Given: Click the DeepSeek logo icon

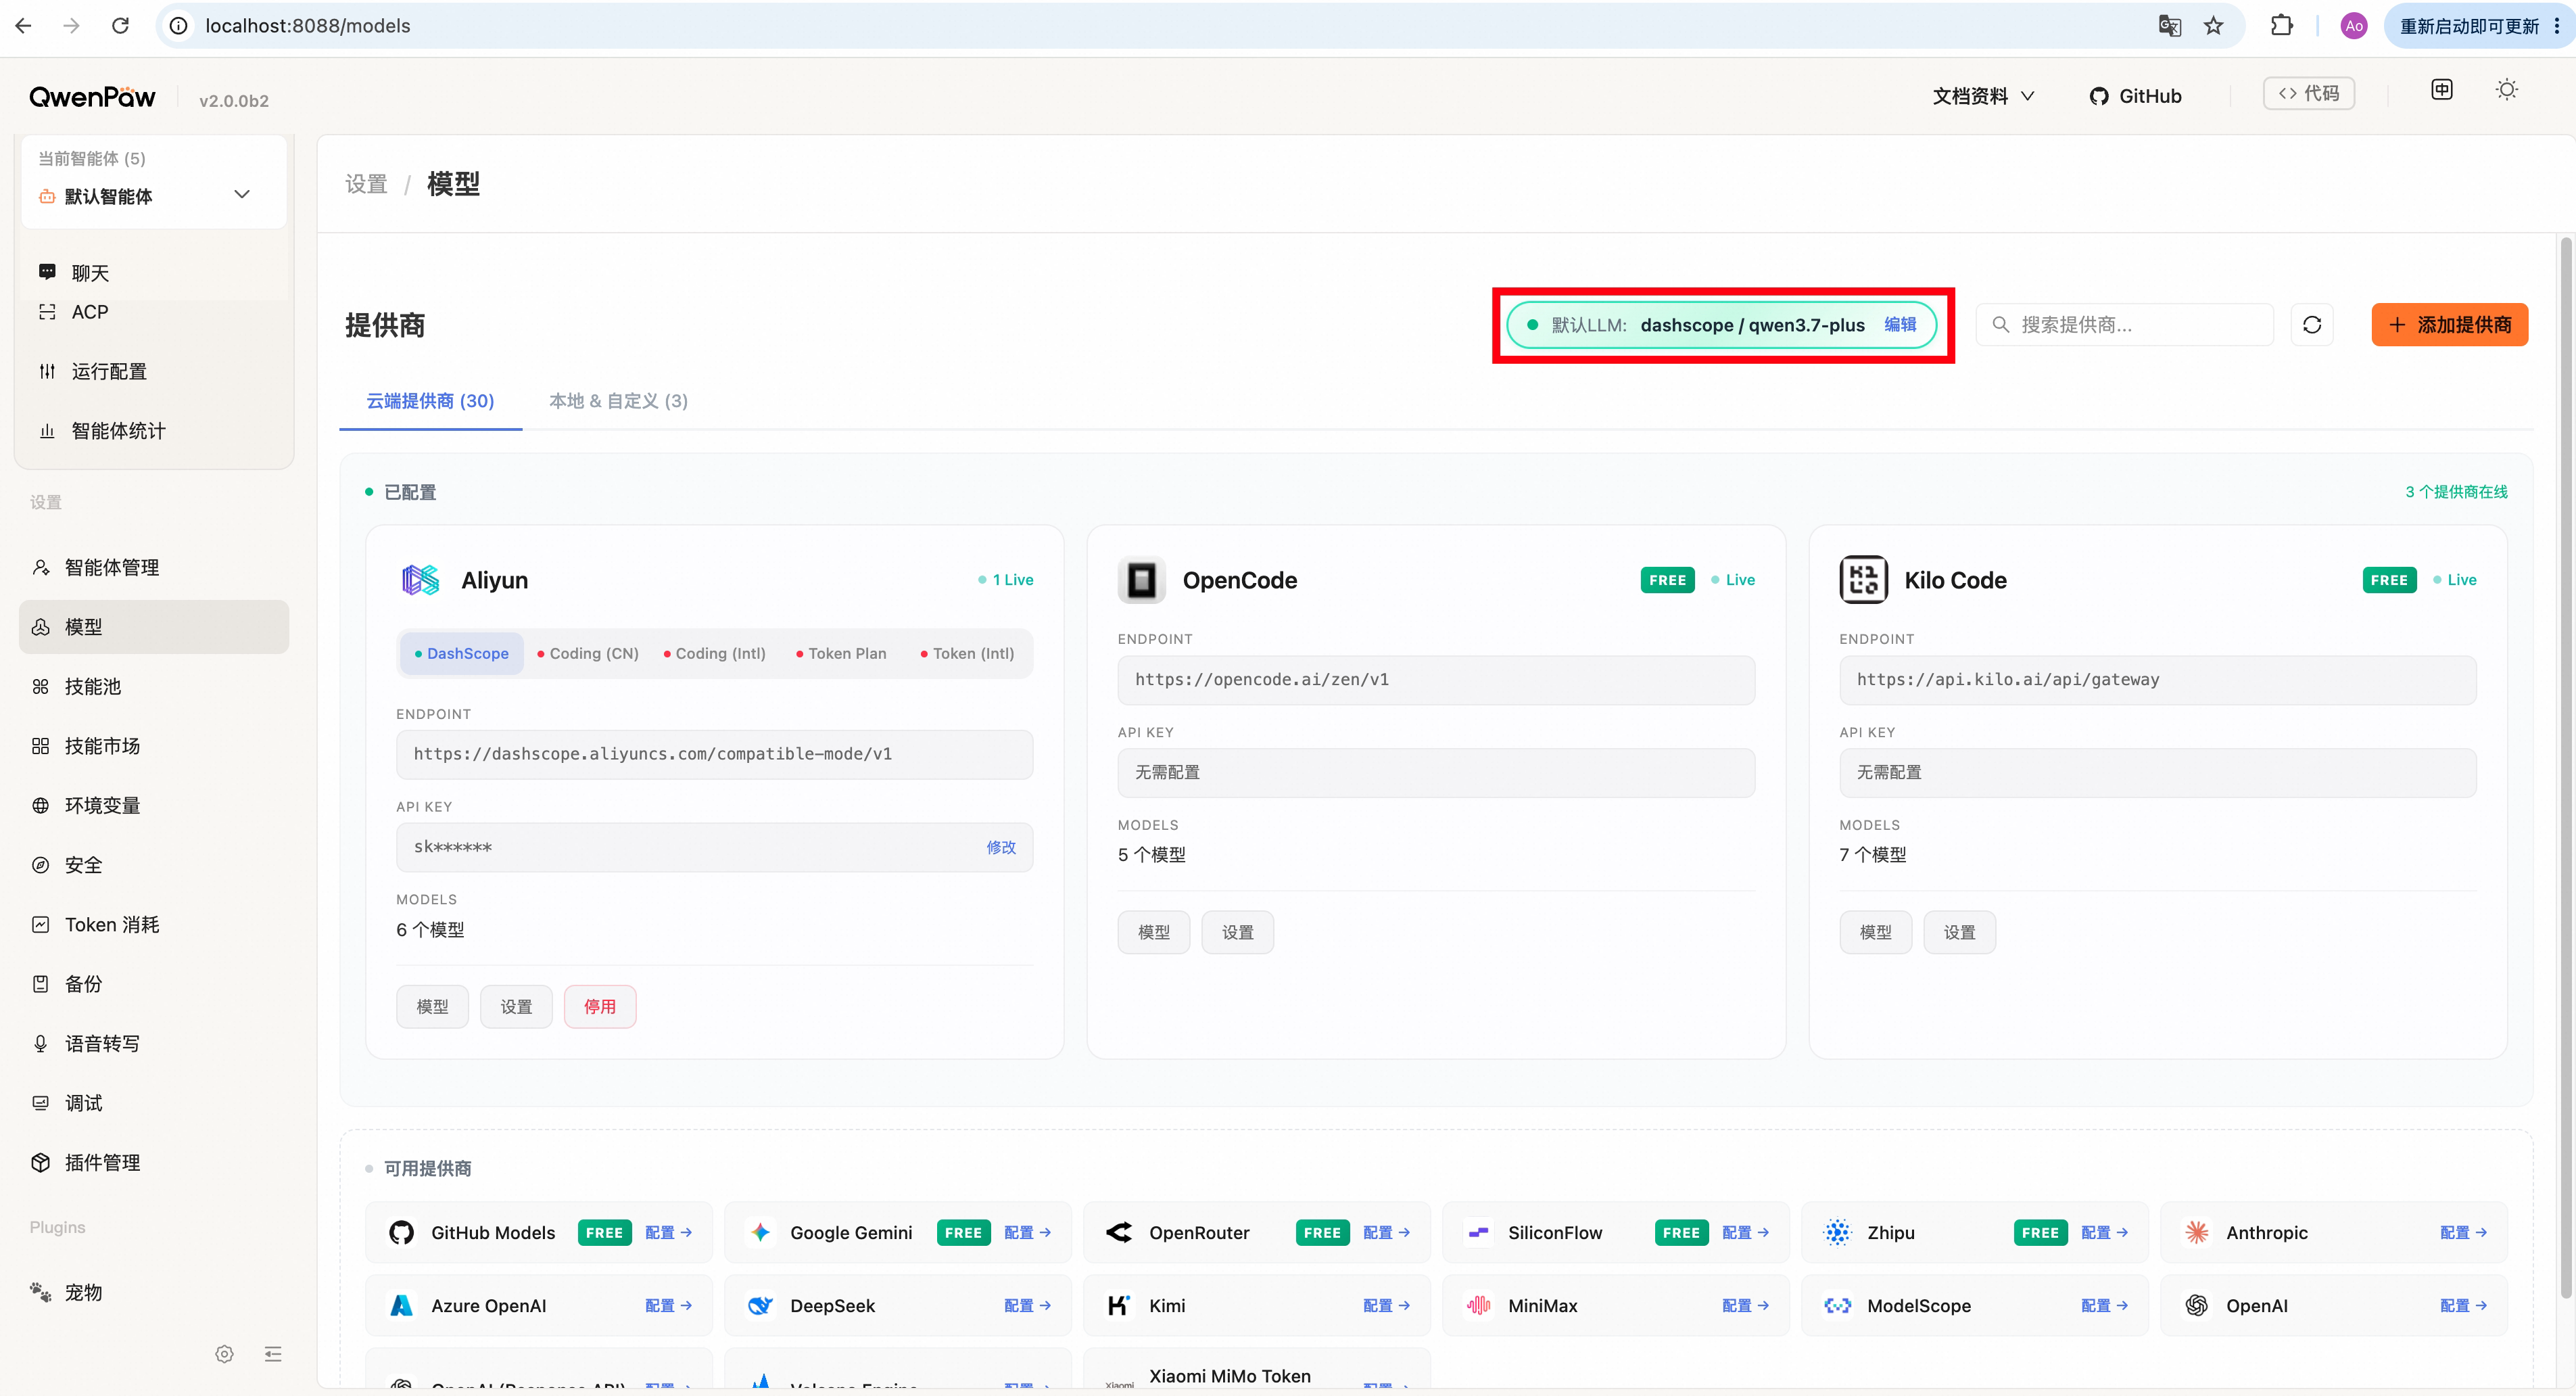Looking at the screenshot, I should tap(761, 1306).
